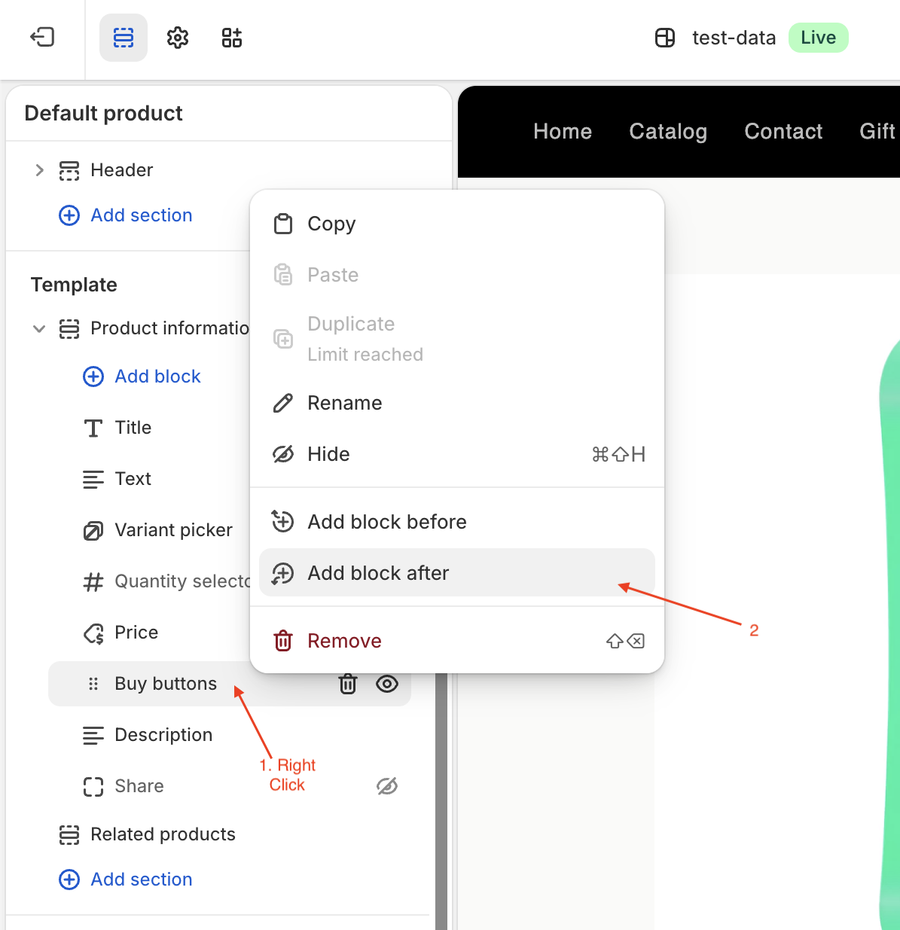Choose Copy from context menu

tap(457, 224)
